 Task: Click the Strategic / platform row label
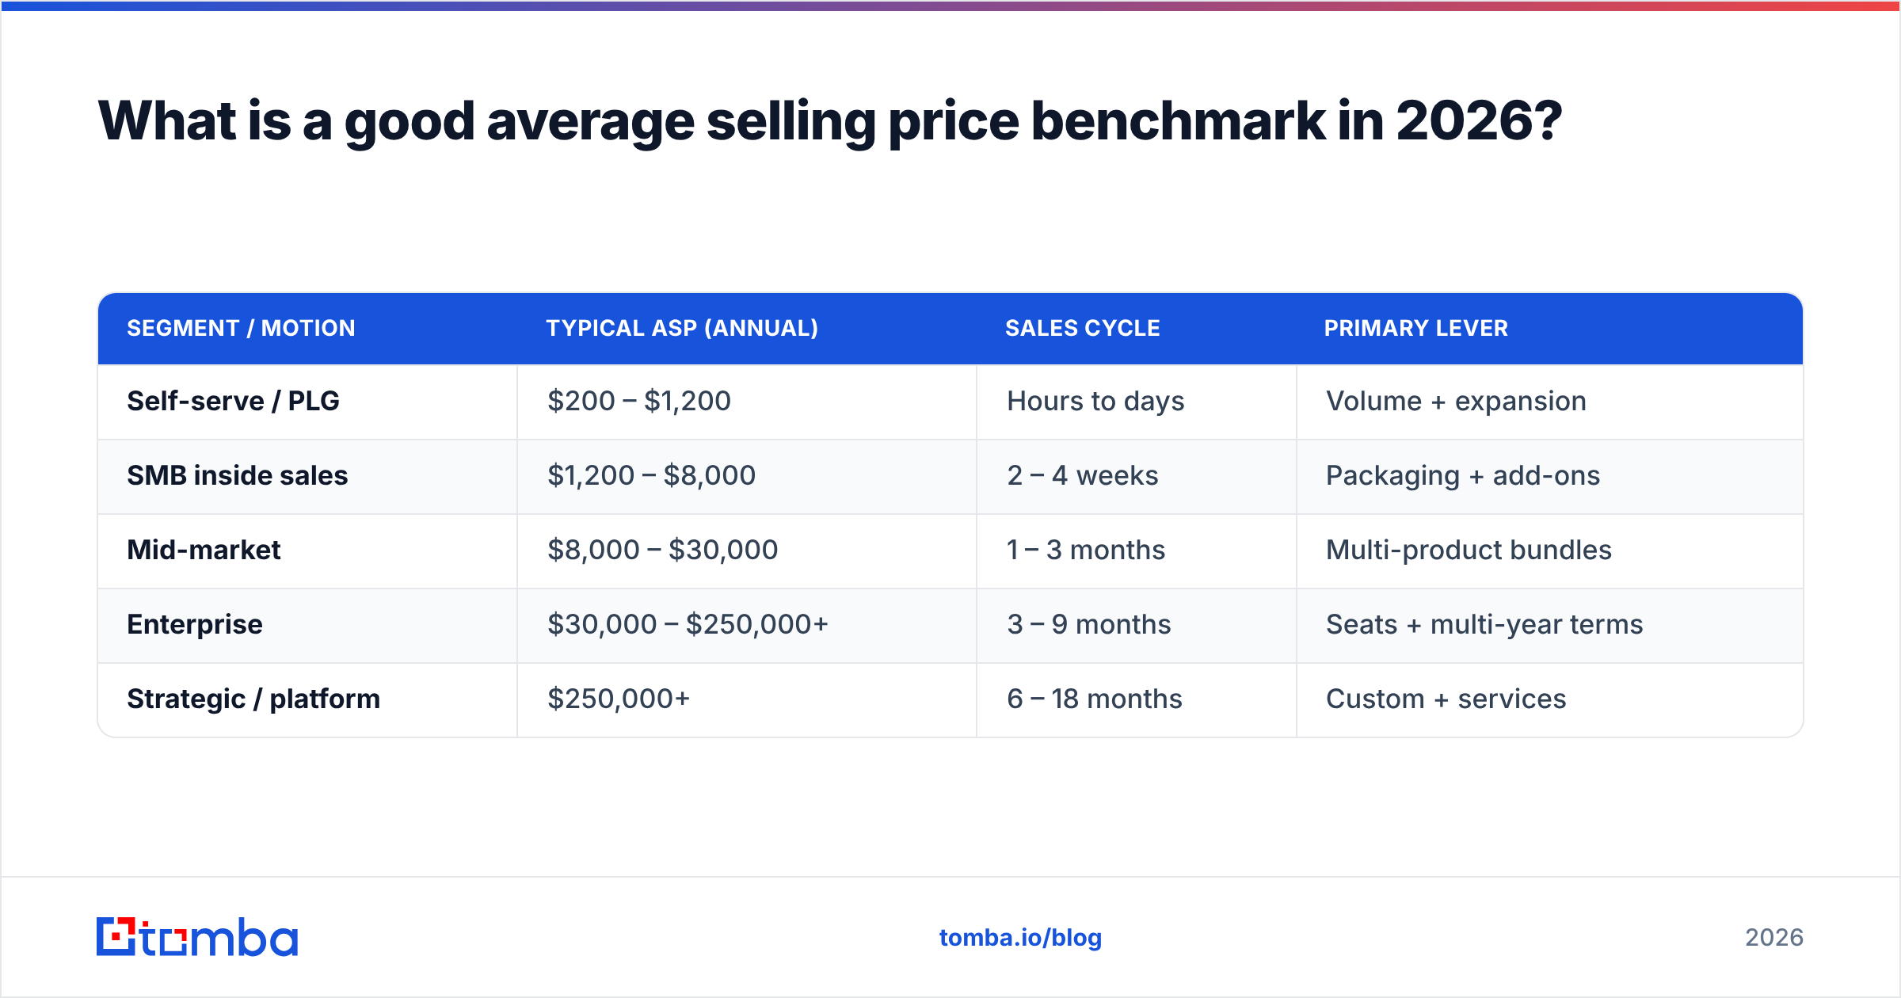coord(253,699)
